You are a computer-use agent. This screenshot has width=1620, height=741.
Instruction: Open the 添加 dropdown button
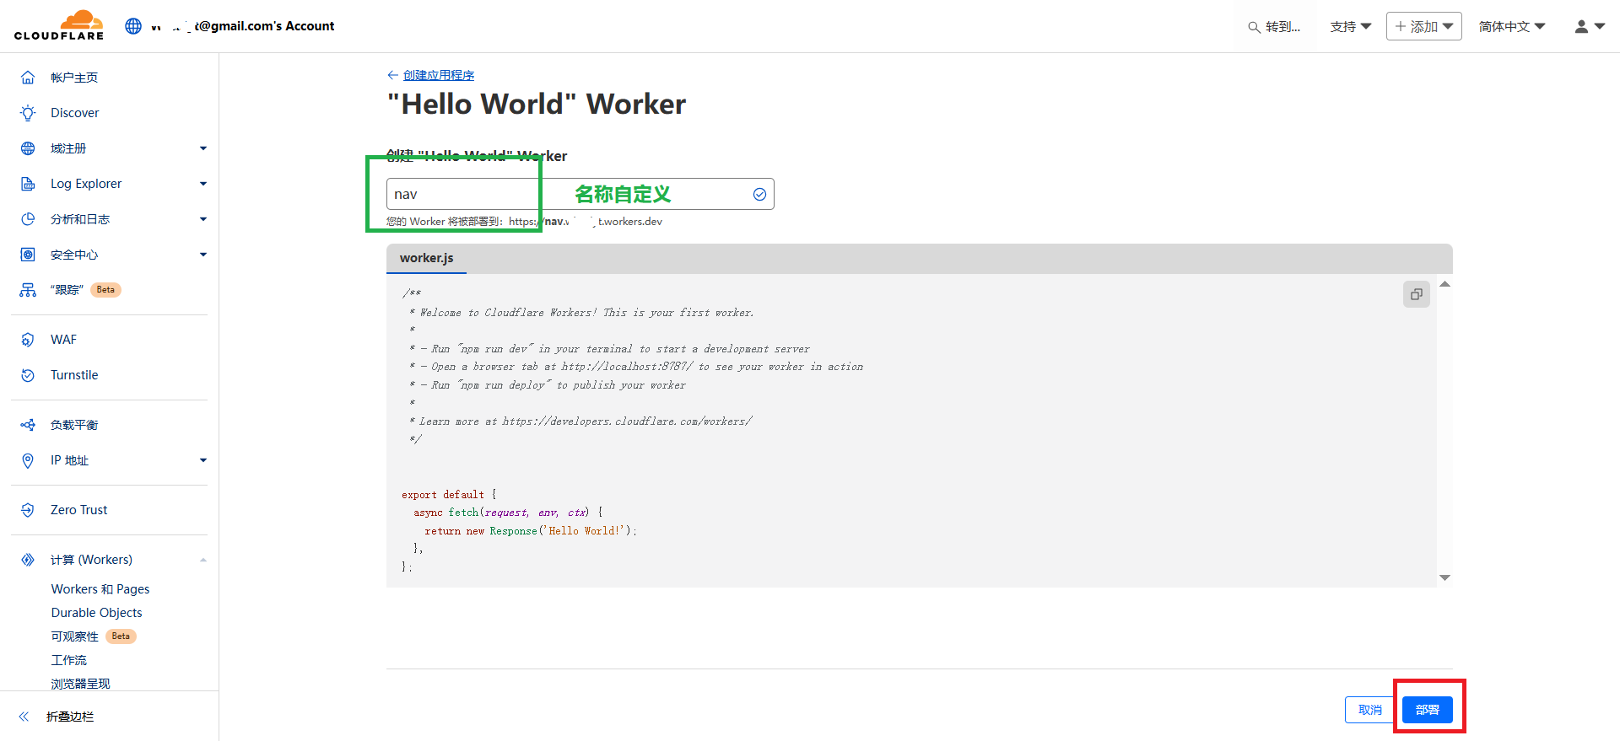(x=1423, y=26)
